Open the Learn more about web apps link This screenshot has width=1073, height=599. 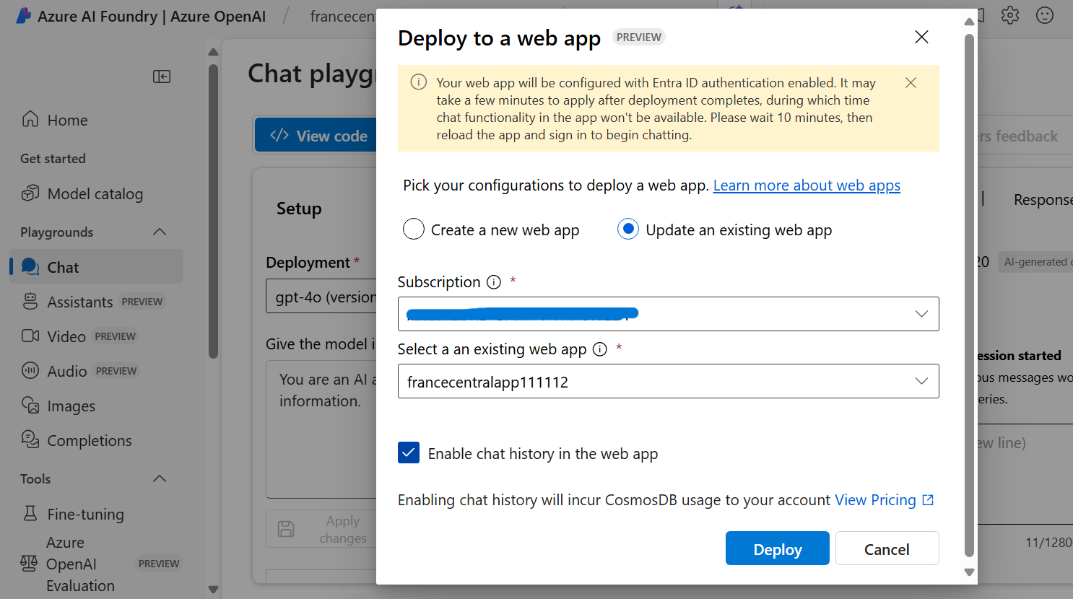pyautogui.click(x=806, y=185)
